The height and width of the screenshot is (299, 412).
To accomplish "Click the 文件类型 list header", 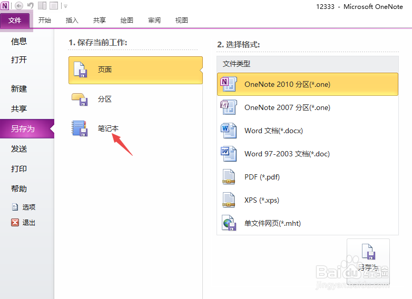I will click(x=308, y=64).
